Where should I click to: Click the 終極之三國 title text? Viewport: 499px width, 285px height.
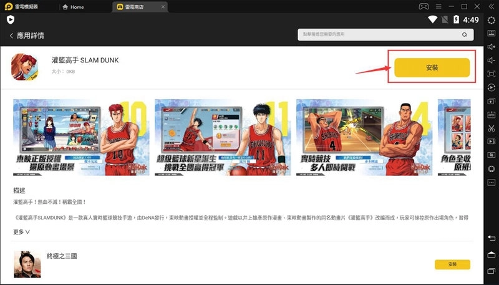62,256
